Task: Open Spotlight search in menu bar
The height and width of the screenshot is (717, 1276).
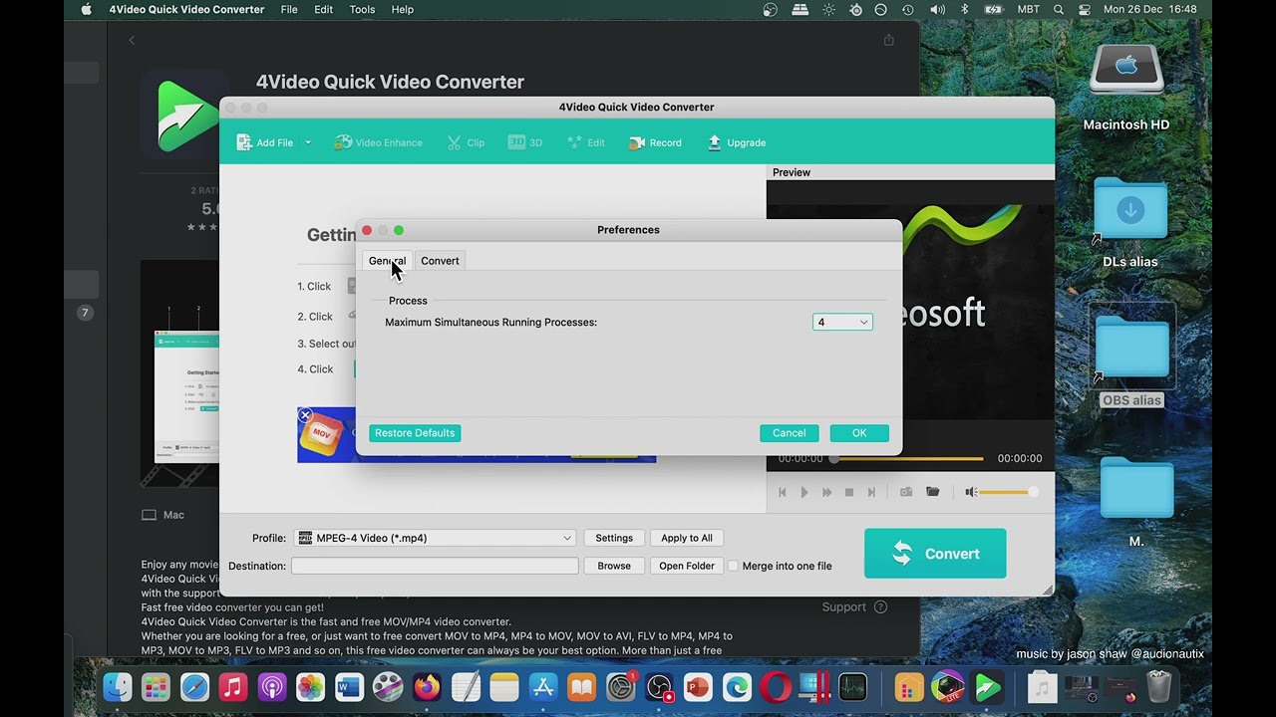Action: [1059, 10]
